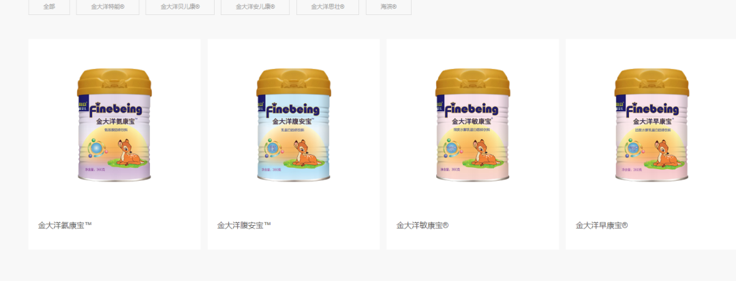The image size is (736, 281).
Task: View the 金大洋腹安宝 blue can image
Action: point(293,125)
